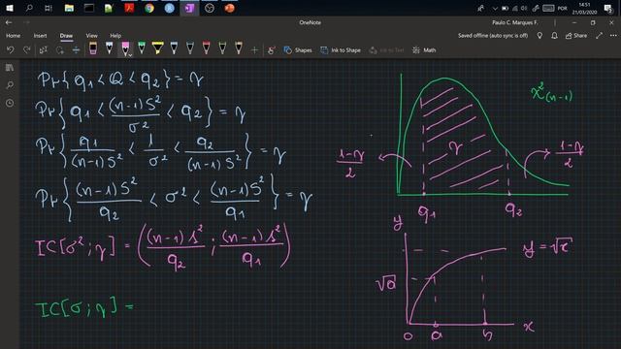The width and height of the screenshot is (621, 349).
Task: Pick the green pen
Action: [142, 48]
